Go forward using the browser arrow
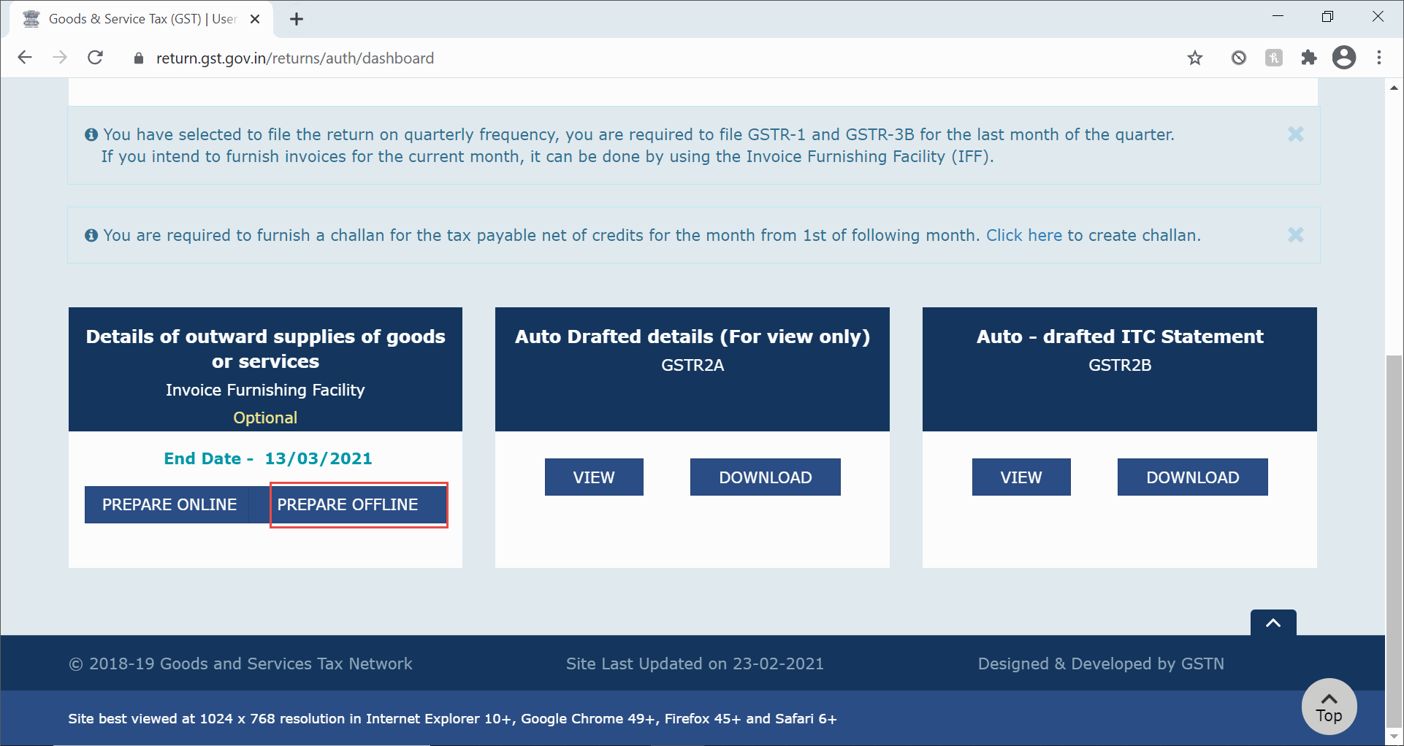The width and height of the screenshot is (1404, 746). (60, 58)
